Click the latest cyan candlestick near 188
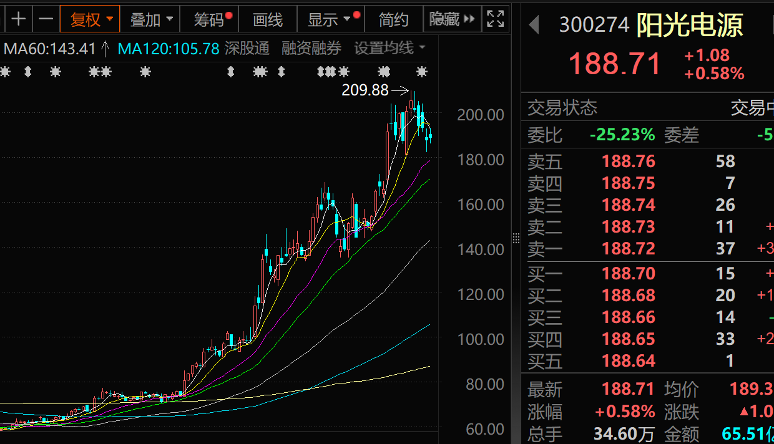Viewport: 774px width, 444px height. click(x=431, y=137)
